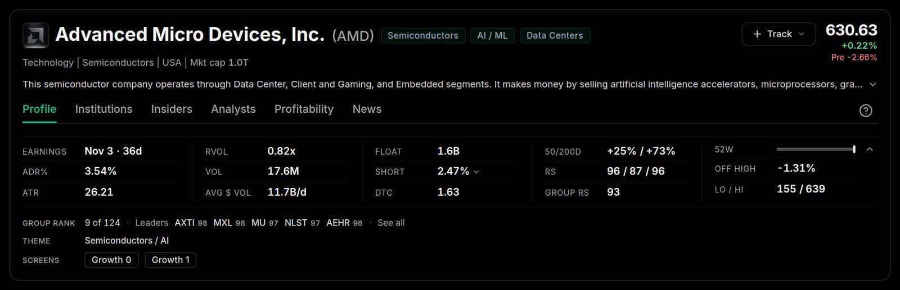The image size is (900, 290).
Task: Click the Pre -2.66% premarket change
Action: [x=854, y=57]
